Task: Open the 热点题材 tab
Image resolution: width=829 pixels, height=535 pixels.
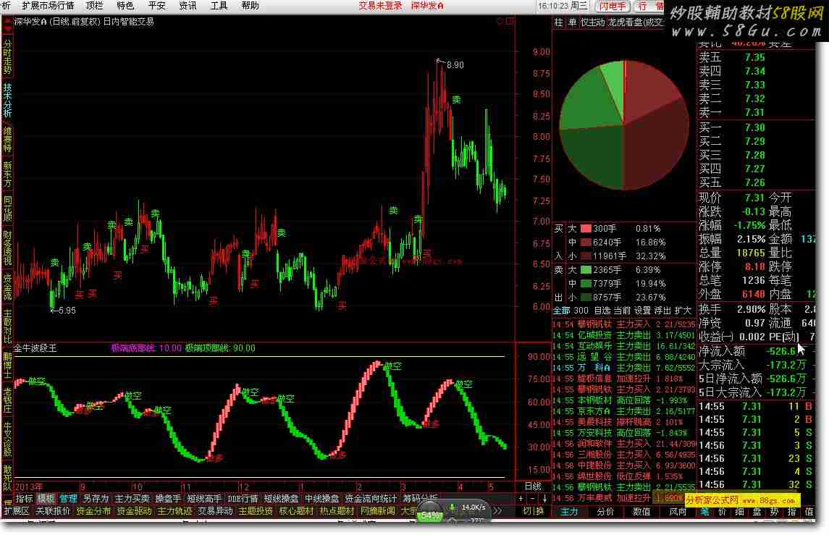Action: pos(337,511)
